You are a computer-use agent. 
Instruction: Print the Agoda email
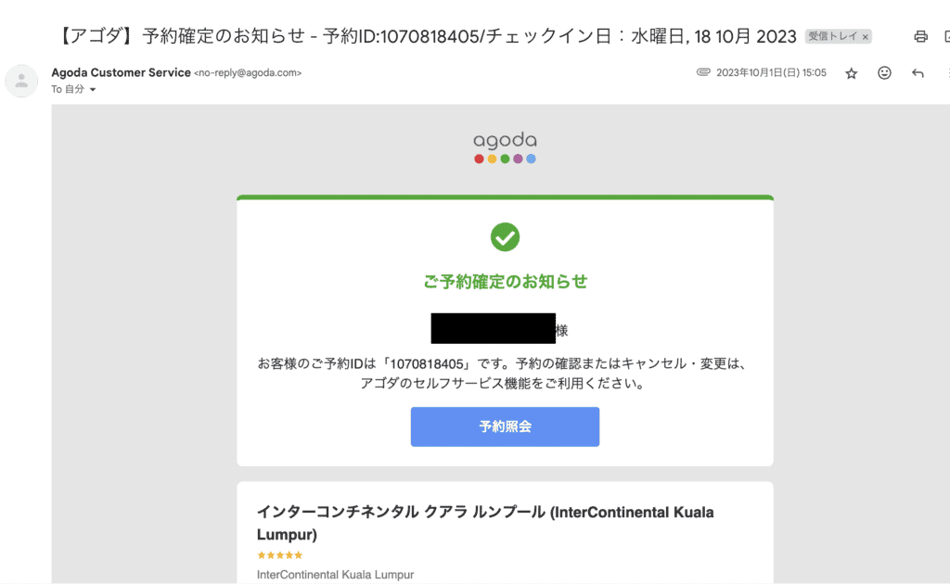(919, 35)
